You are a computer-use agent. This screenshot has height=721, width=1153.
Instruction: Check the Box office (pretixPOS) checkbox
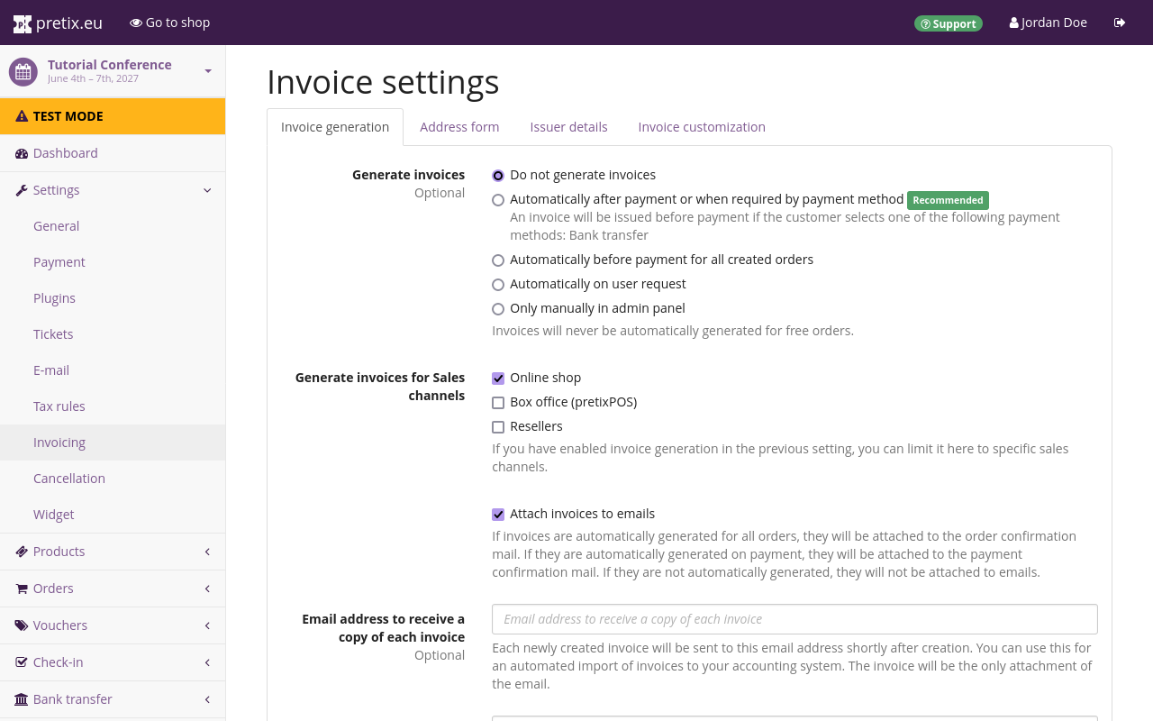pos(498,403)
